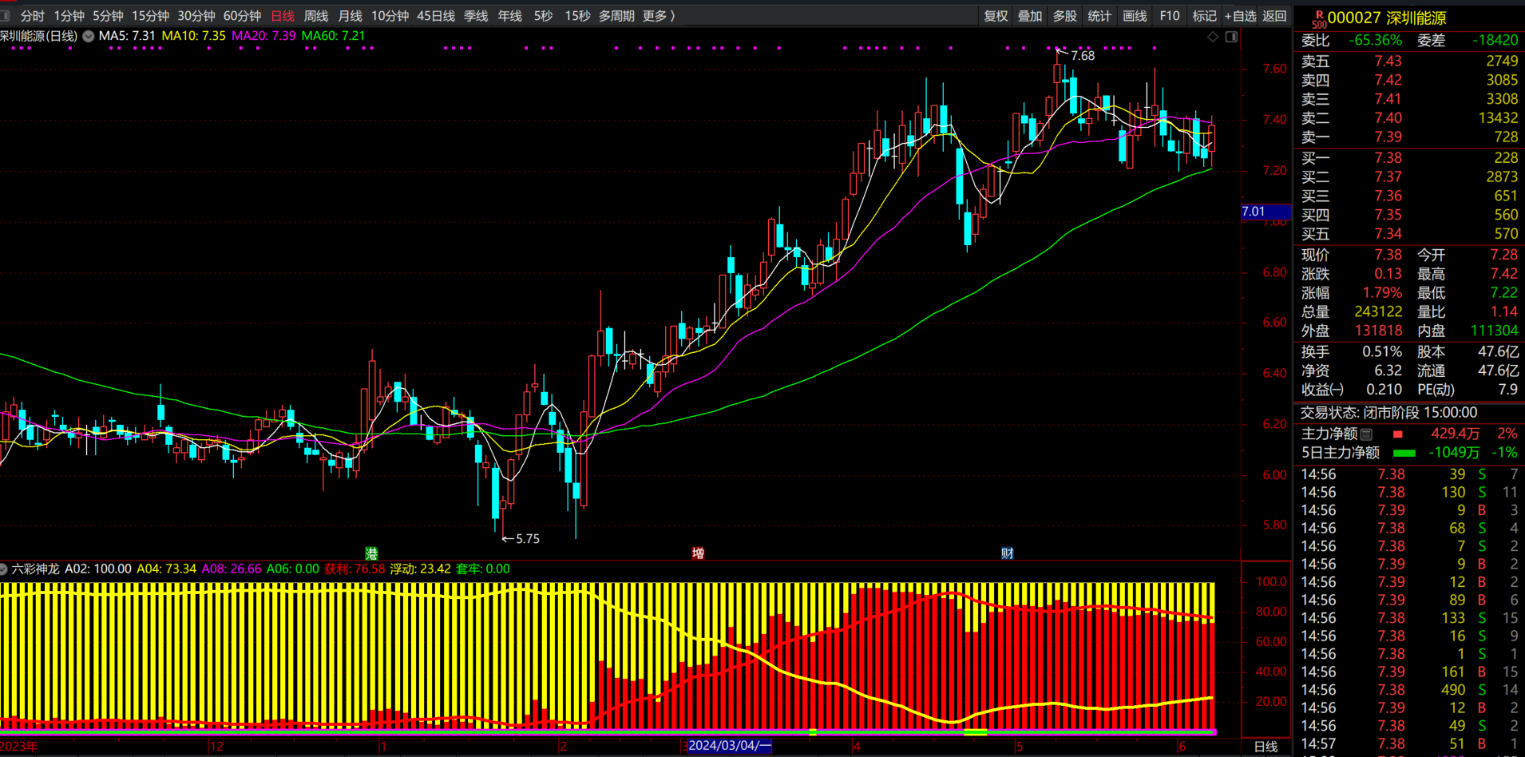Click the 复权 adjustment button

[x=996, y=16]
